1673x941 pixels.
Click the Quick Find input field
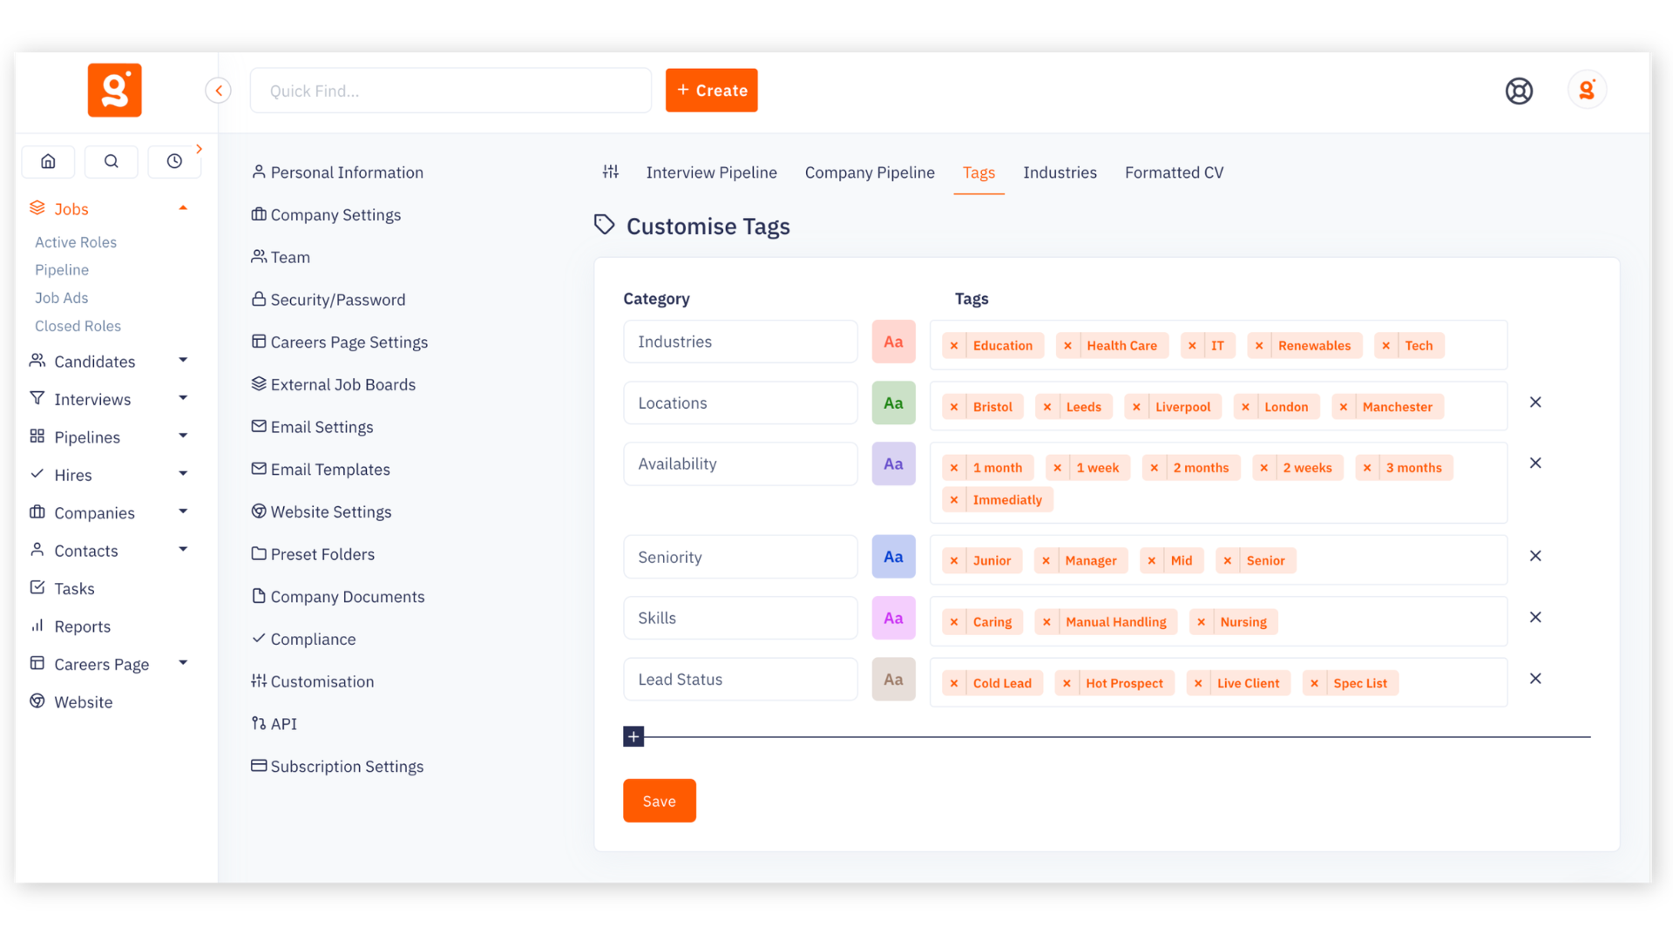(450, 90)
